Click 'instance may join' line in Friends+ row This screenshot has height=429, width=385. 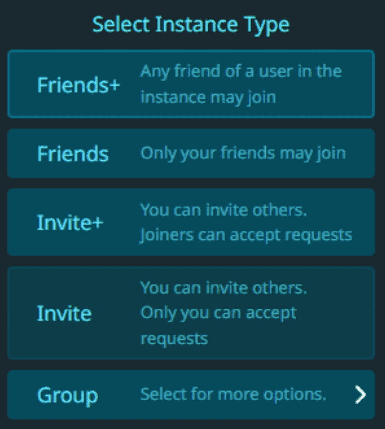(208, 98)
